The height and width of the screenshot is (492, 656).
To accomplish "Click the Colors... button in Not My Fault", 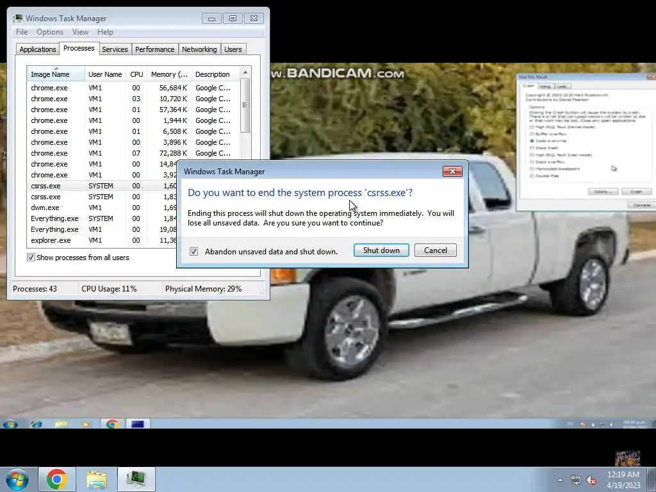I will click(603, 192).
